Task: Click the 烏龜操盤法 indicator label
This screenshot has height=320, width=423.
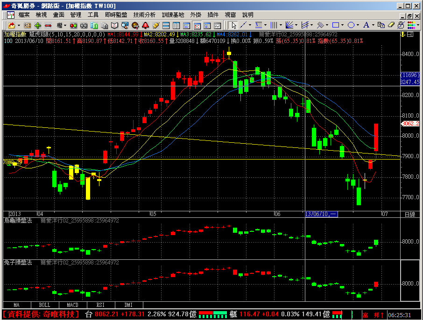Action: [18, 221]
